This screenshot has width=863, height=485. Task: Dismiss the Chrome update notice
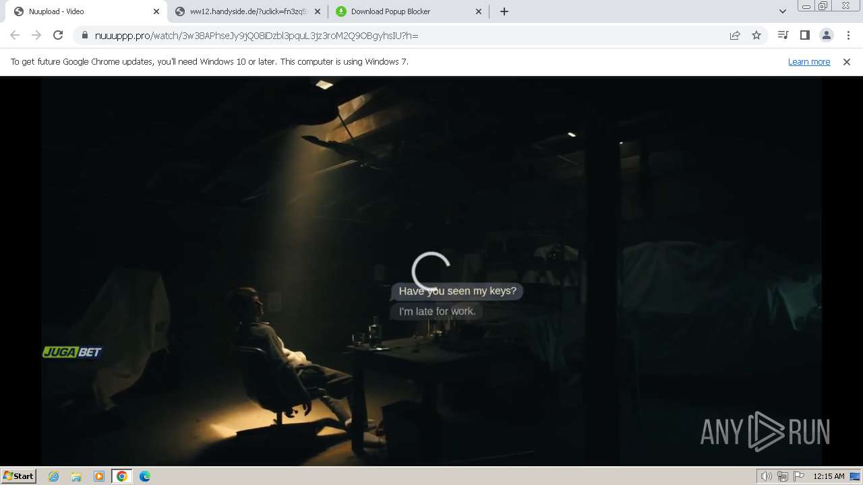click(x=847, y=61)
